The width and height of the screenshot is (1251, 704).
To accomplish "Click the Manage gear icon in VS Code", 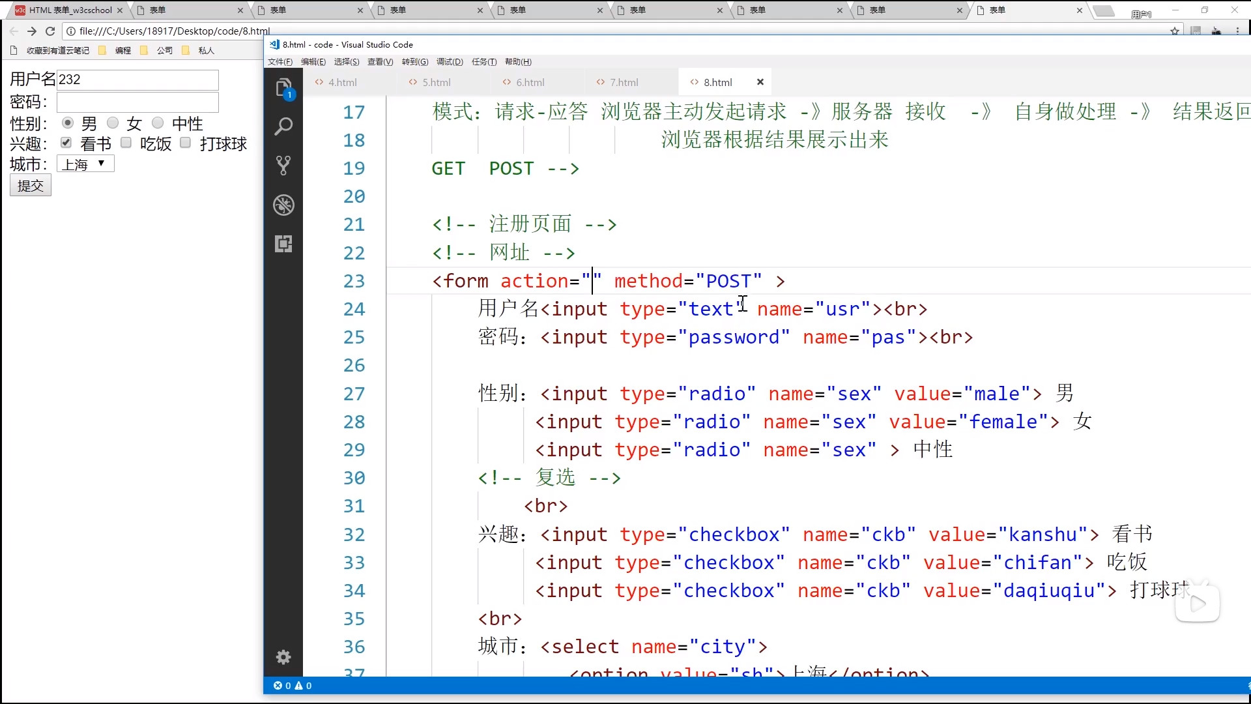I will click(283, 657).
